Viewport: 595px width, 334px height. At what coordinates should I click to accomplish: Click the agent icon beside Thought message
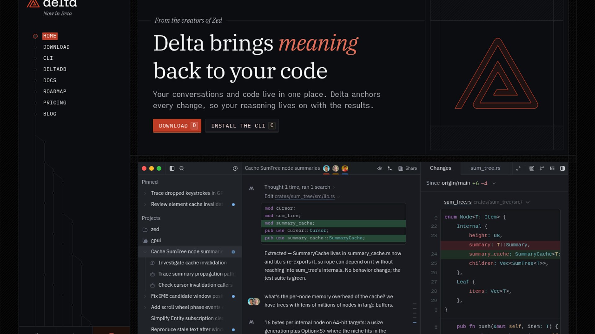252,188
